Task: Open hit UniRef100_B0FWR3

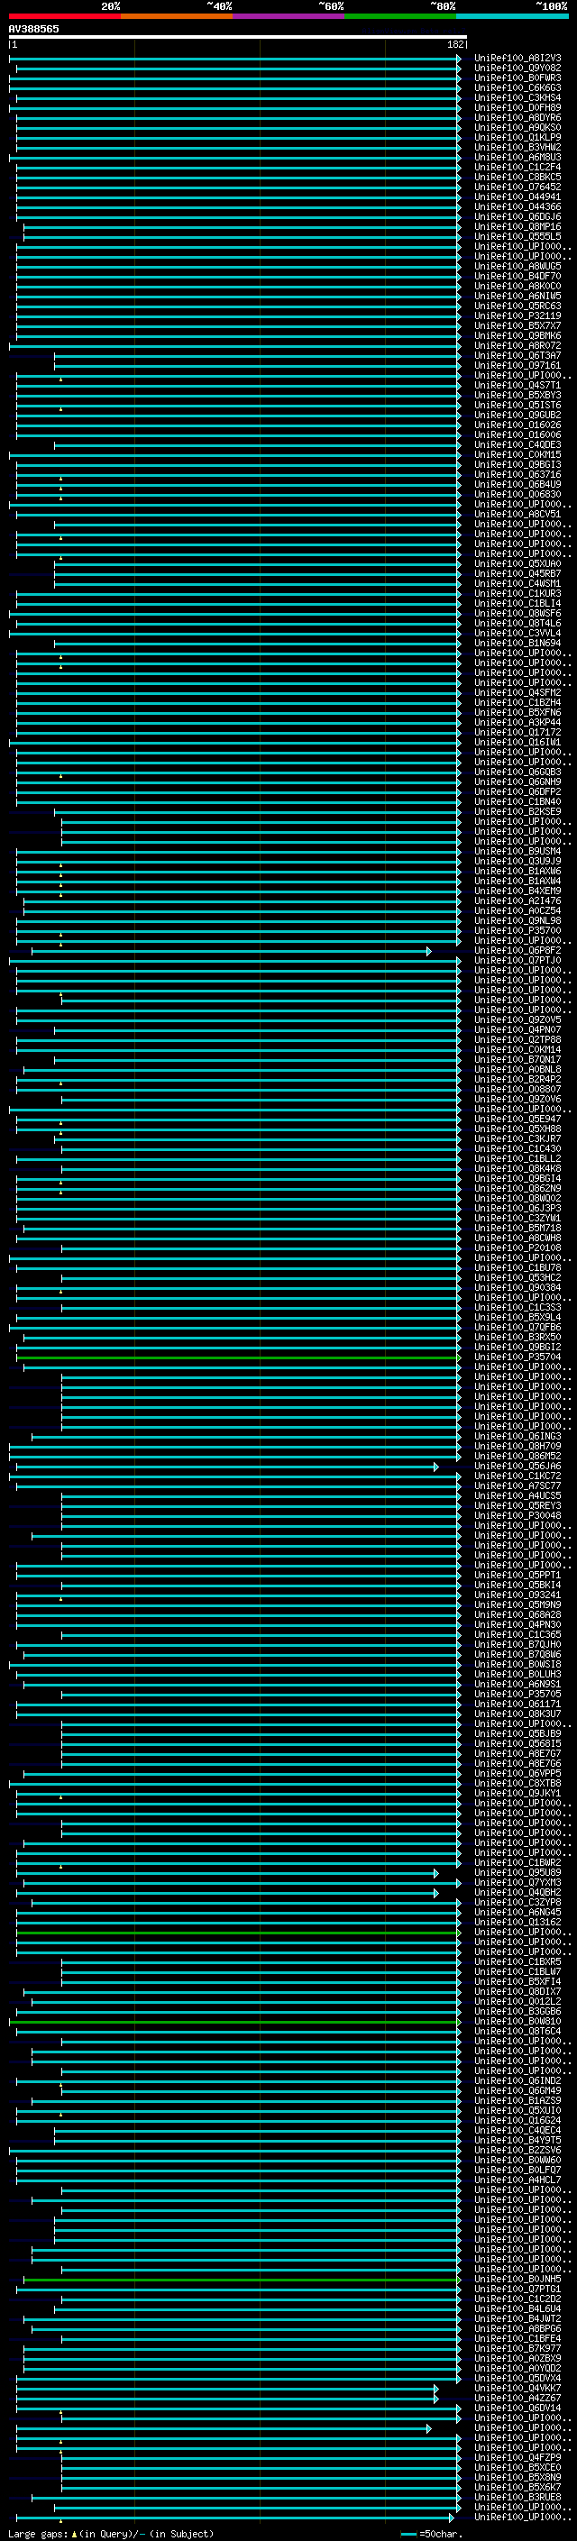Action: (x=517, y=78)
